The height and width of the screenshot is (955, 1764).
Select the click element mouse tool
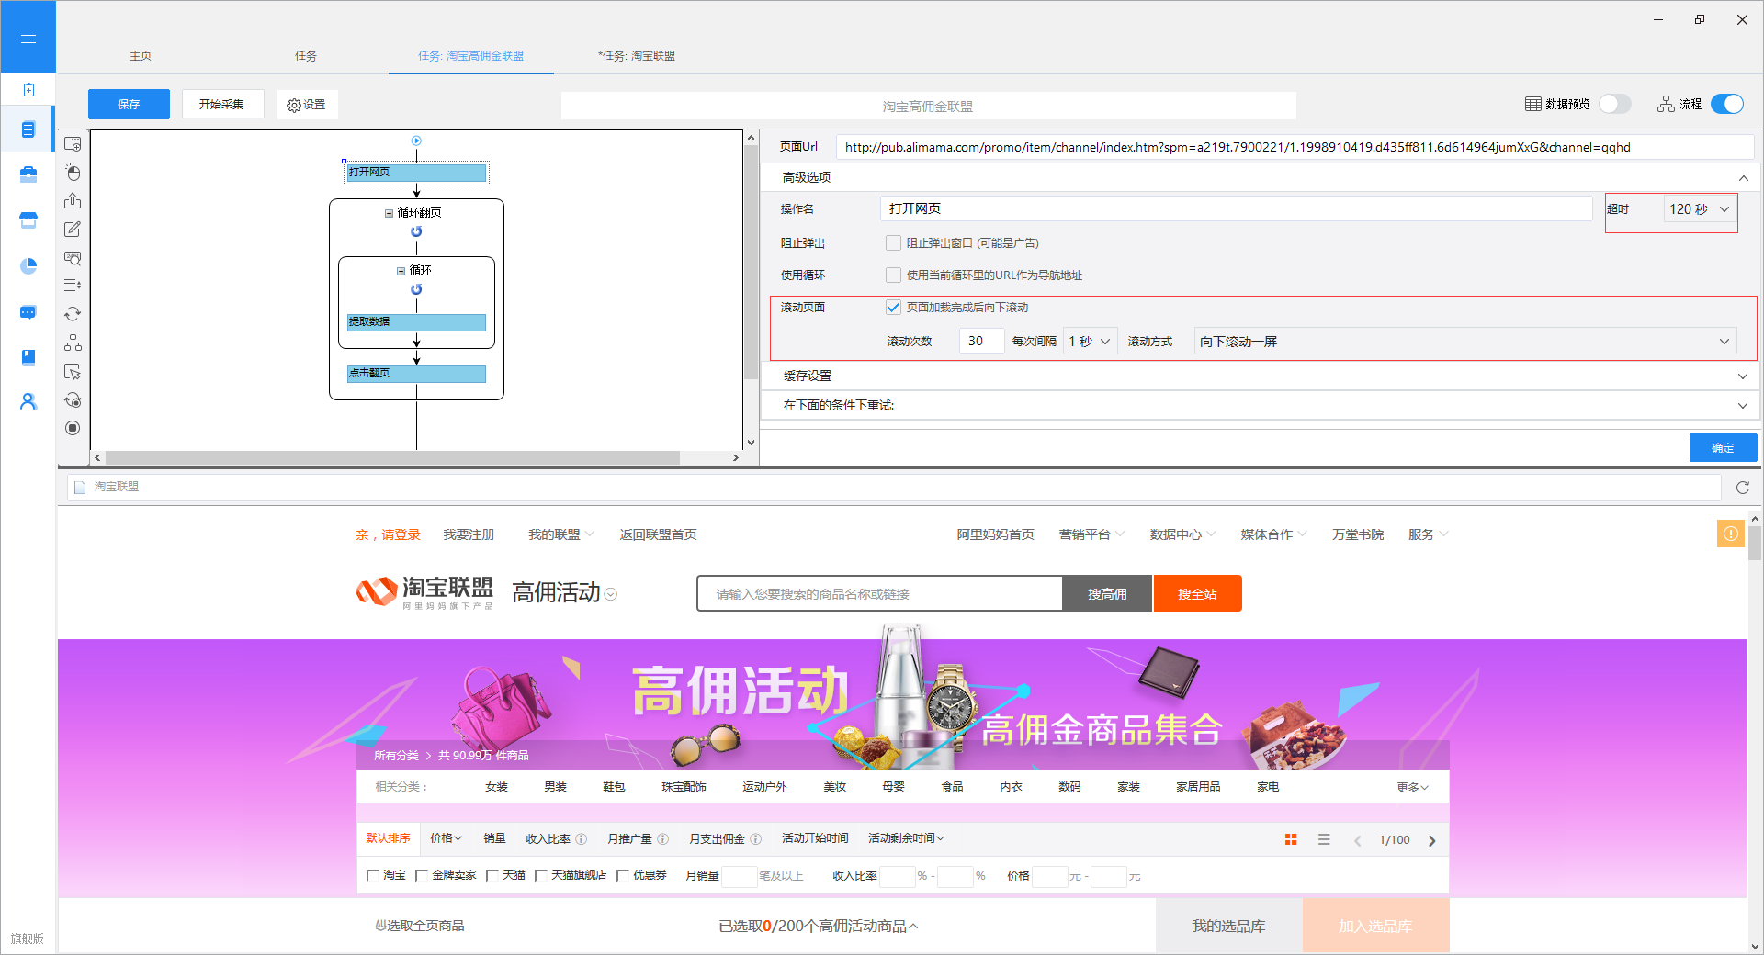point(73,173)
